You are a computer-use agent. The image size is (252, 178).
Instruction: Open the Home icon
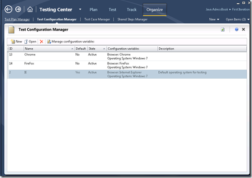pos(30,9)
